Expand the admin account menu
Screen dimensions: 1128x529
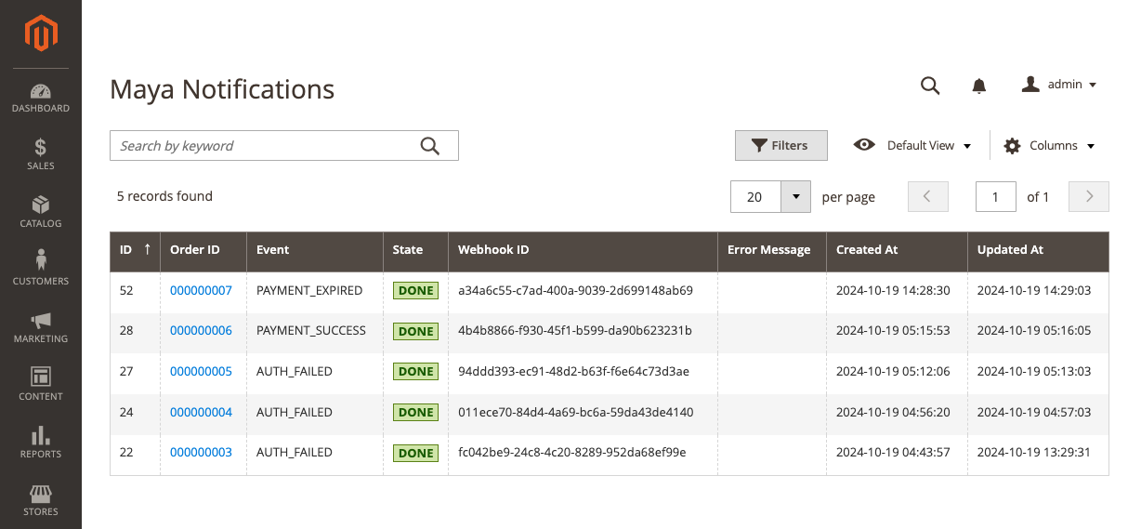click(x=1059, y=85)
